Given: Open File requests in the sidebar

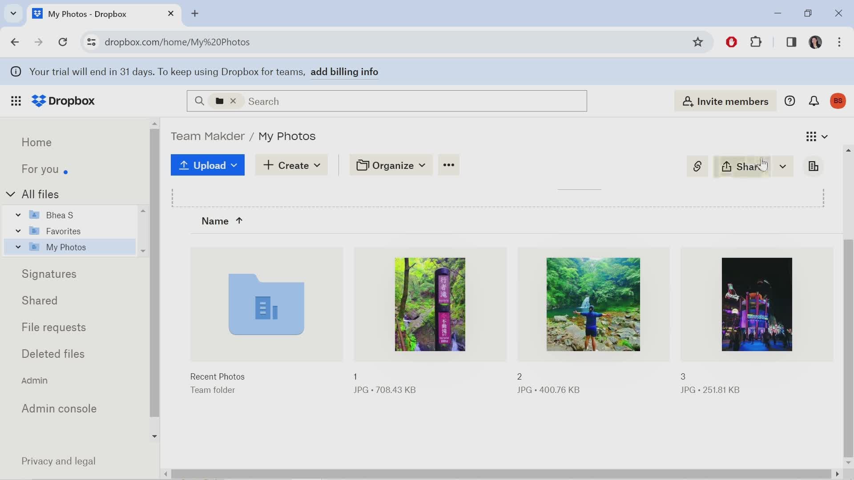Looking at the screenshot, I should click(x=54, y=328).
